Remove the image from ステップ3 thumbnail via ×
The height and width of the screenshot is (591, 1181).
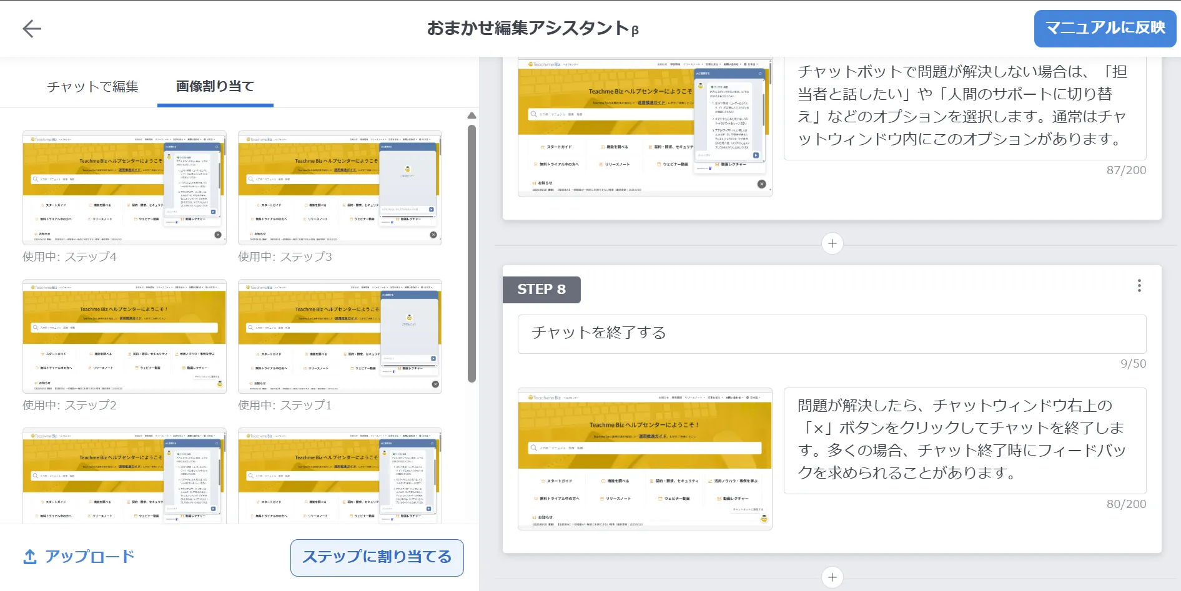tap(433, 234)
